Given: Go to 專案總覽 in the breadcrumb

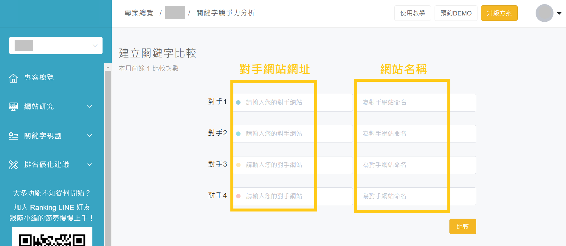Looking at the screenshot, I should (x=139, y=13).
